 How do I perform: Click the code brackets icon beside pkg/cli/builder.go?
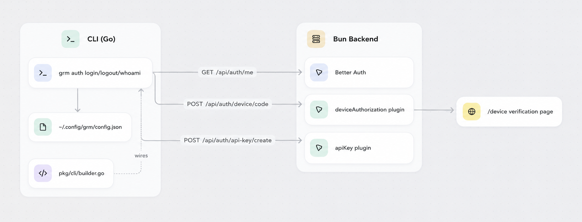(x=43, y=173)
